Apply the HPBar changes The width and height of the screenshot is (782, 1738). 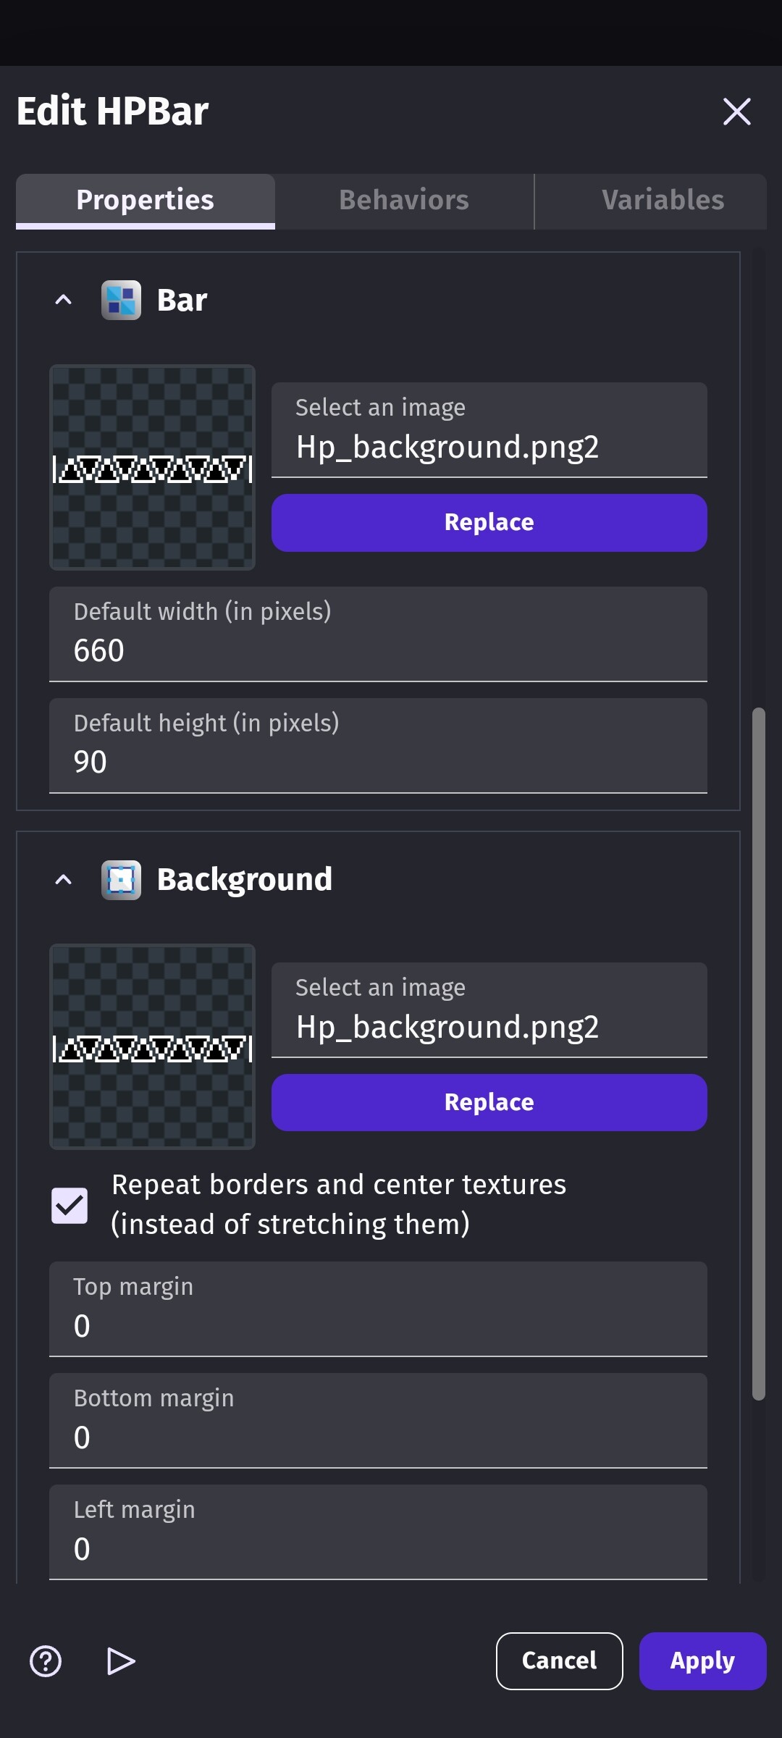[702, 1662]
